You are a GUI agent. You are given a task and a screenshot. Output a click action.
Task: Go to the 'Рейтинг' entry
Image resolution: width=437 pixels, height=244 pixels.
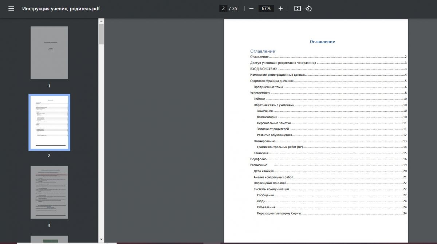[330, 99]
